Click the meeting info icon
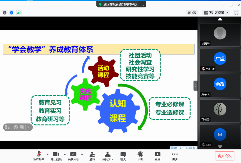 (x=5, y=13)
